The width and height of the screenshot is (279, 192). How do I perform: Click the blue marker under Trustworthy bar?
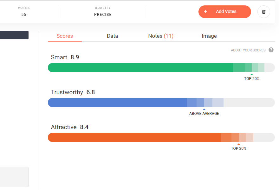(204, 109)
